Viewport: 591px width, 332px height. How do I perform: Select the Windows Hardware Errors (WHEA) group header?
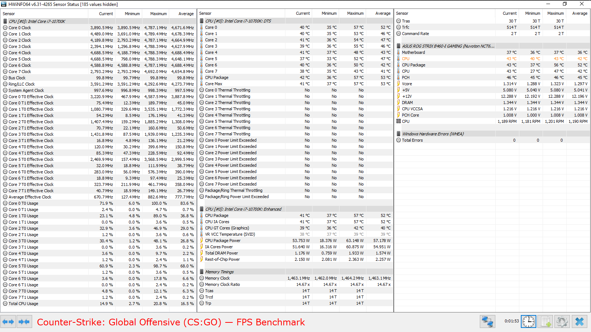(x=492, y=134)
